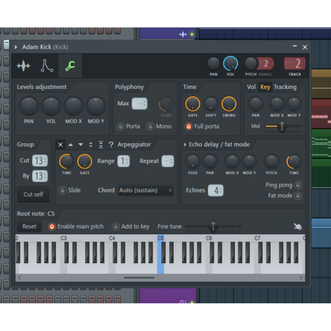This screenshot has width=331, height=331.
Task: Select the wrench miscellaneous functions tab
Action: (70, 66)
